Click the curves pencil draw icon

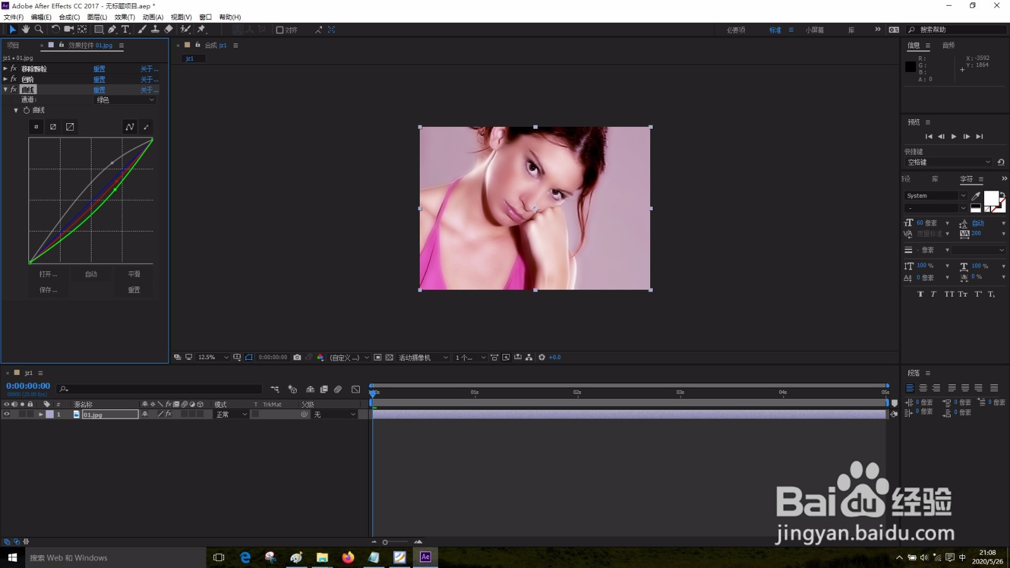click(x=146, y=127)
